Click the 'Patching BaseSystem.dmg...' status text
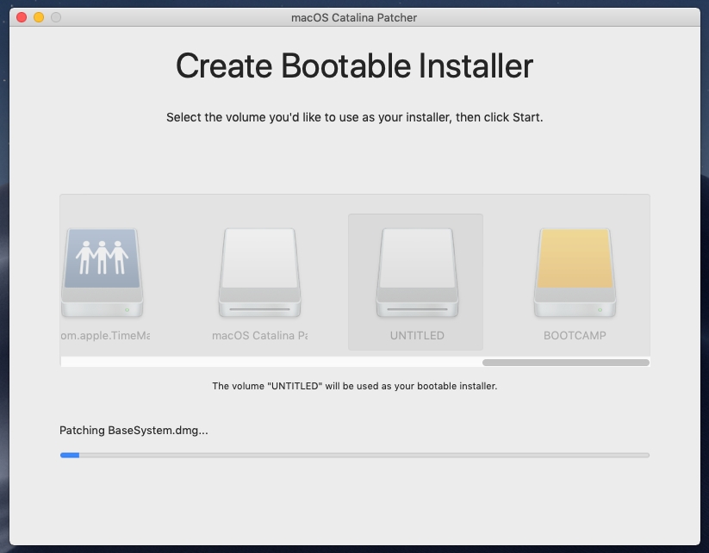 [x=134, y=430]
